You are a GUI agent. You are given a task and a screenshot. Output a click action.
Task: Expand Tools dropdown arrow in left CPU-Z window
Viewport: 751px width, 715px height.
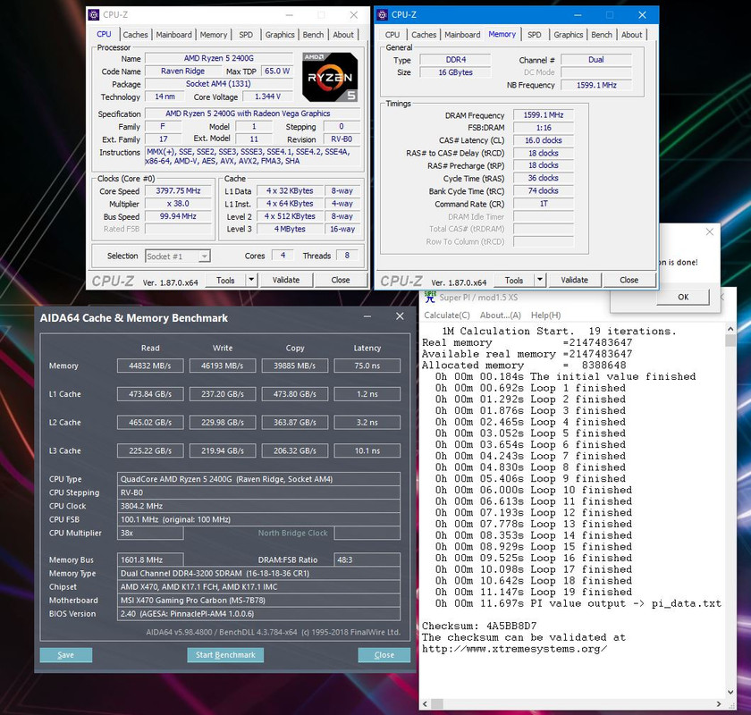(251, 280)
